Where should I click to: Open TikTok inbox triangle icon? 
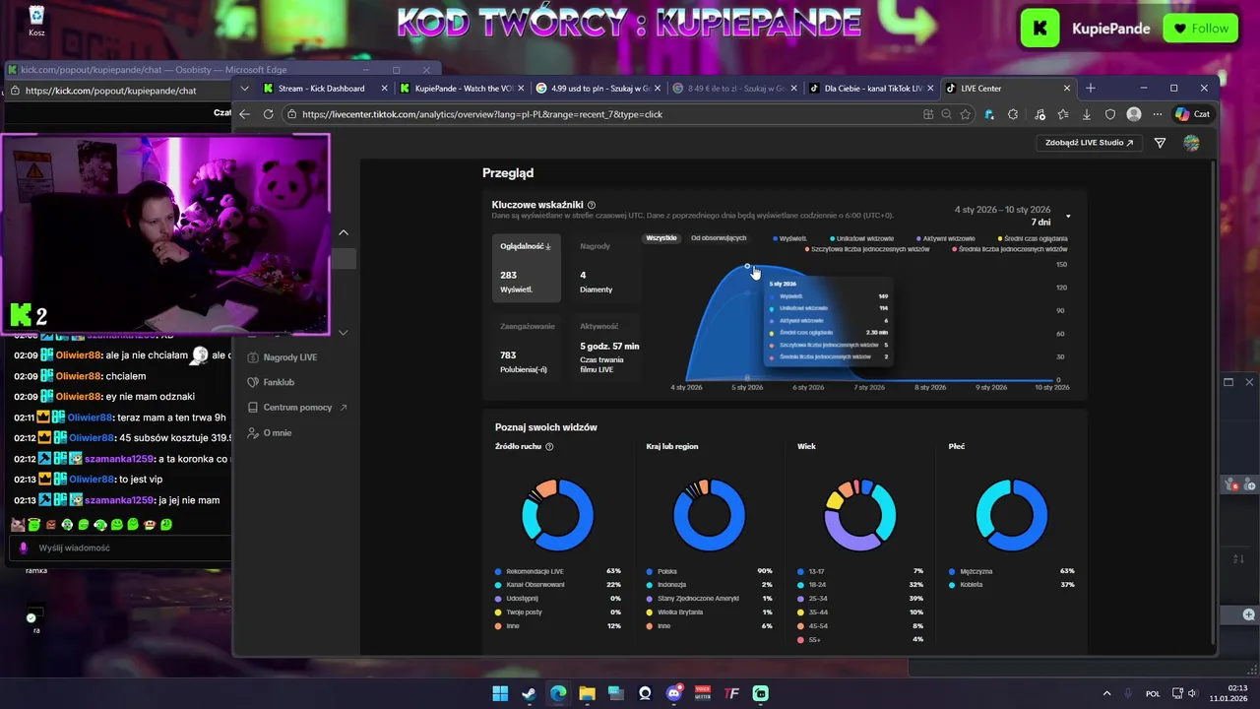[x=1160, y=143]
